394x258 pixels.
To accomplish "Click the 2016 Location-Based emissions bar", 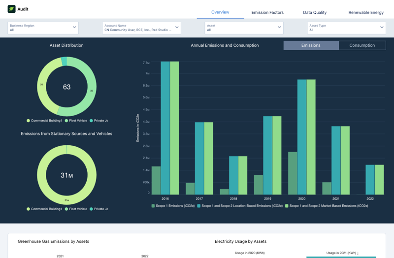I will pyautogui.click(x=165, y=128).
